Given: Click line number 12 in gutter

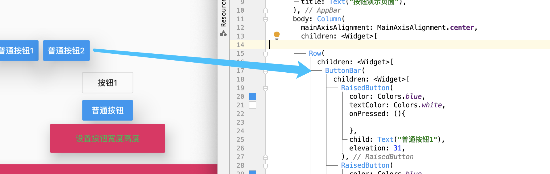Looking at the screenshot, I should pyautogui.click(x=240, y=28).
